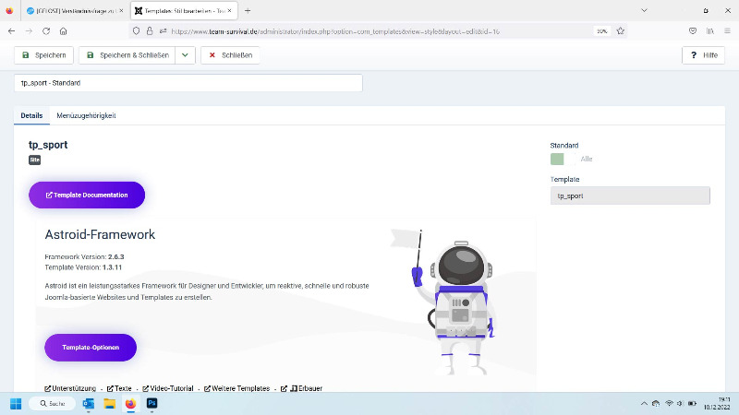
Task: Click the Firefox taskbar icon
Action: [x=130, y=404]
